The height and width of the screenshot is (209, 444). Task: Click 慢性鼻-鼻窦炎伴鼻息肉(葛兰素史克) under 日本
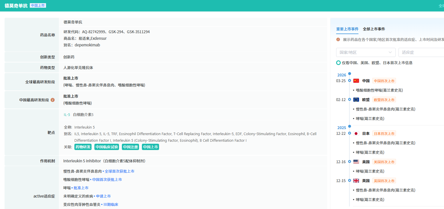coord(386,143)
